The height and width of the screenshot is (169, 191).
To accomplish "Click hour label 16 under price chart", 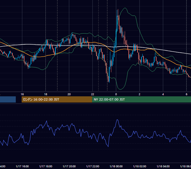I will pyautogui.click(x=22, y=94).
